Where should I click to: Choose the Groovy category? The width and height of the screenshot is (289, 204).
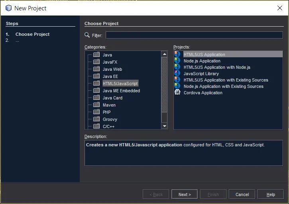(110, 119)
